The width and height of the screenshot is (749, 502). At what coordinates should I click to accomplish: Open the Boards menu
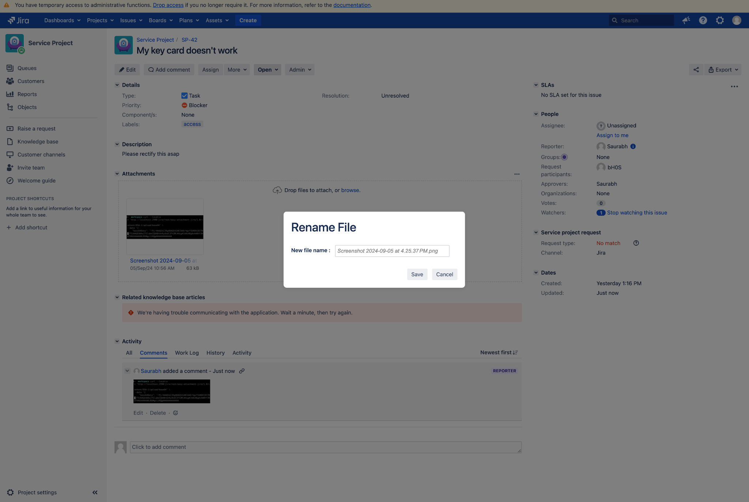tap(161, 20)
